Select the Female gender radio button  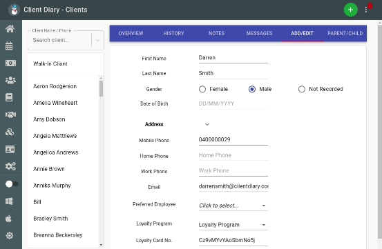[x=202, y=89]
